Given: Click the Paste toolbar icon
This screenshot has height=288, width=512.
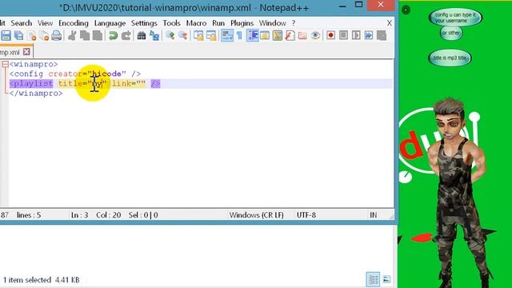Looking at the screenshot, I should tap(98, 35).
